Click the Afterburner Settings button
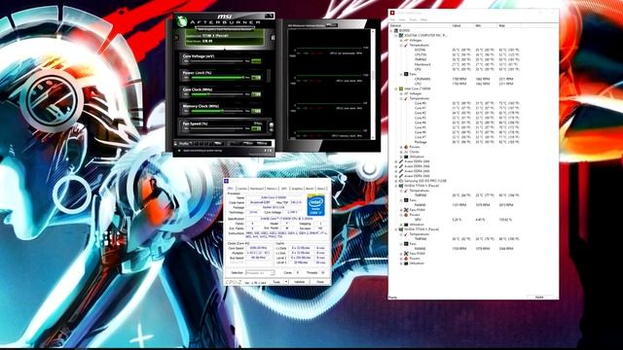623x350 pixels. coord(262,143)
